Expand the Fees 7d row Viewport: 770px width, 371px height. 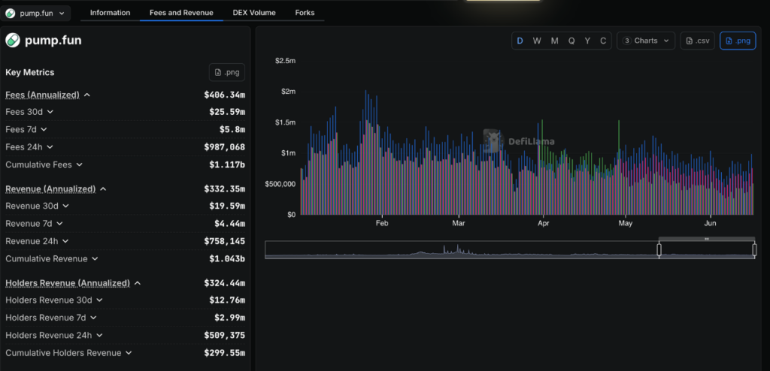click(x=44, y=130)
